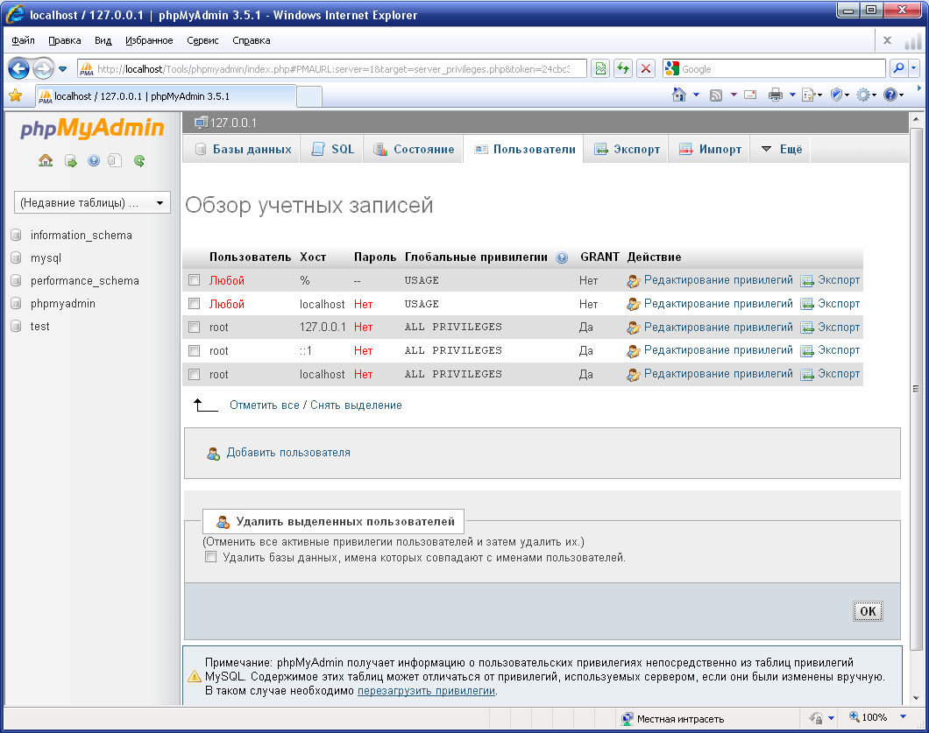Check the box for Любой % user
The width and height of the screenshot is (929, 733).
[x=195, y=280]
